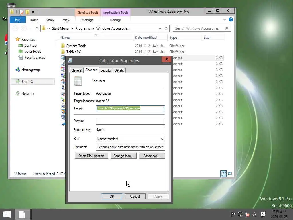
Task: Click the muted volume tray icon
Action: coord(247,214)
